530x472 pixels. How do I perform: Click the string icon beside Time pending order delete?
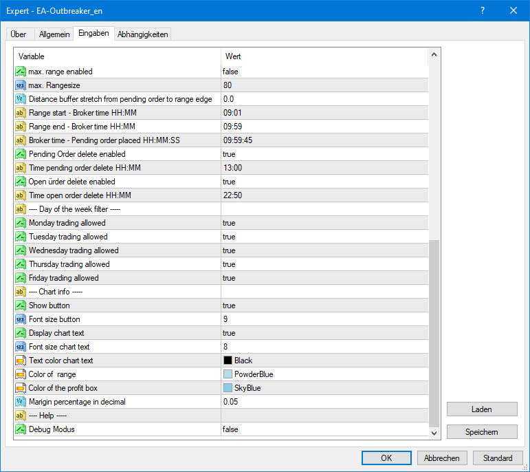pyautogui.click(x=21, y=168)
